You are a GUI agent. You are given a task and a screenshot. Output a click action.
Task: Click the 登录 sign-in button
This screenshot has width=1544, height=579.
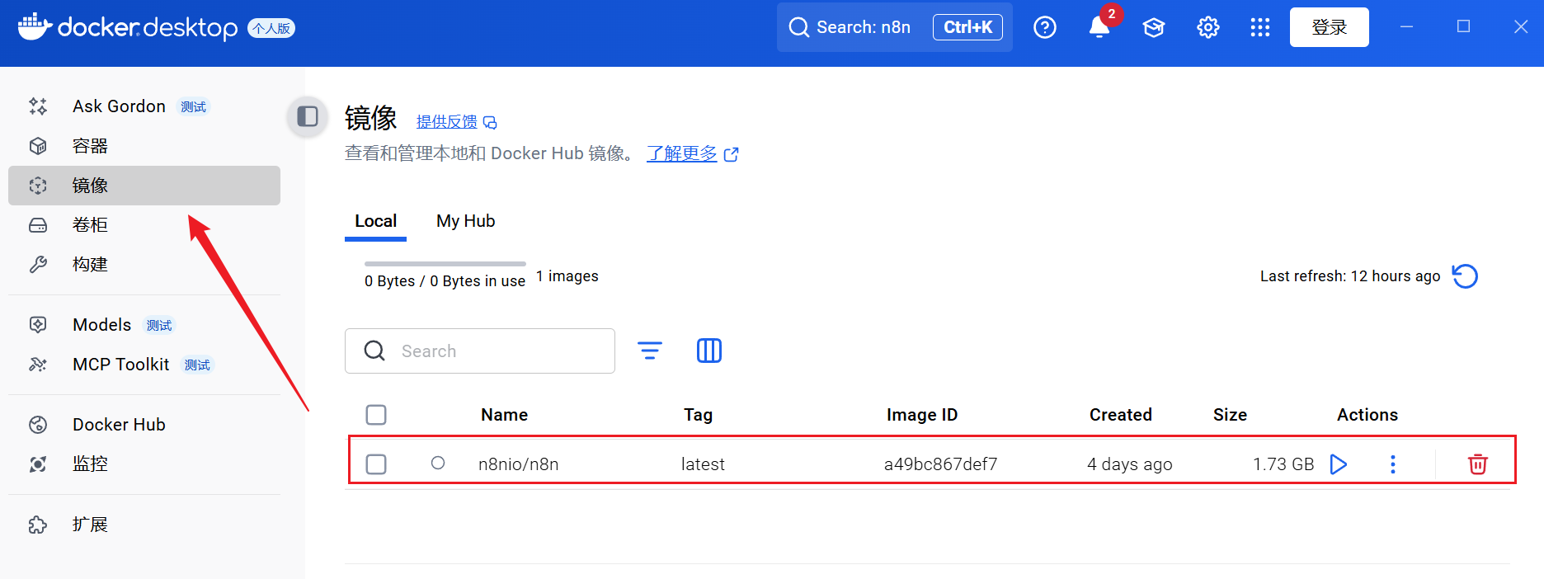click(1330, 27)
